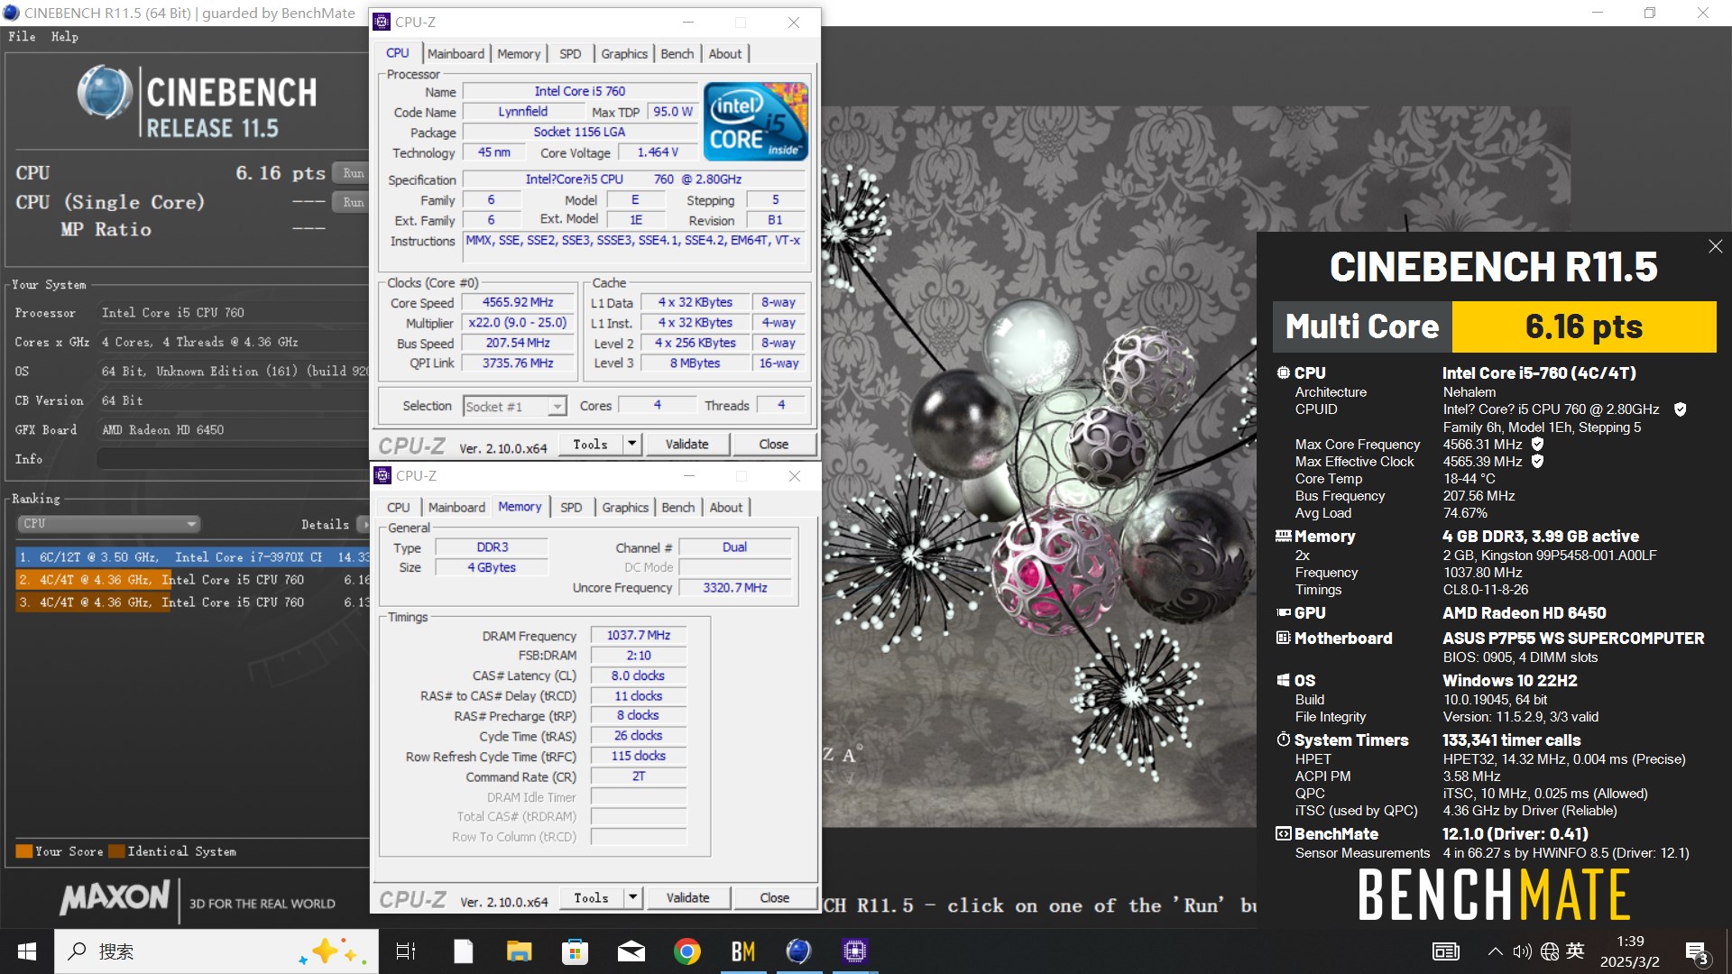The height and width of the screenshot is (974, 1732).
Task: Click the DRAM Frequency value 1037.7 MHz
Action: [639, 636]
